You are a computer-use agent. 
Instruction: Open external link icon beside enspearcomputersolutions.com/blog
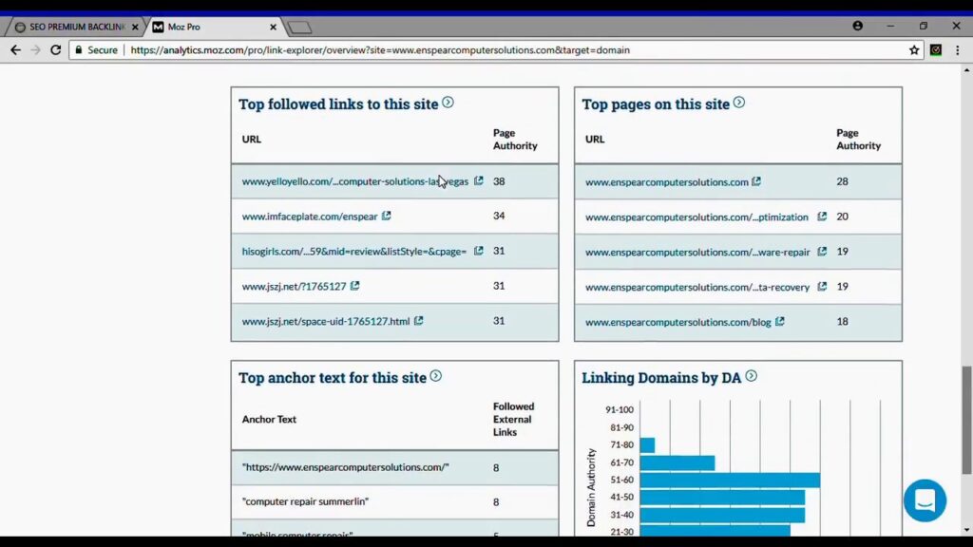[779, 321]
